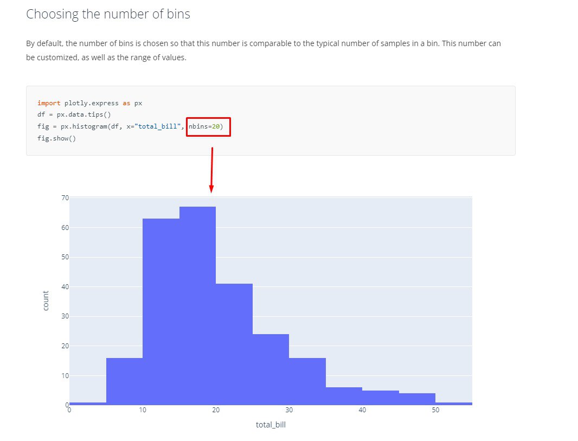Click the bar spanning 5 to 10
578x441 pixels.
click(125, 381)
